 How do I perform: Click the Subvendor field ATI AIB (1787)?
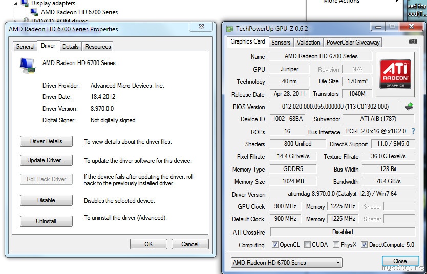coord(378,119)
